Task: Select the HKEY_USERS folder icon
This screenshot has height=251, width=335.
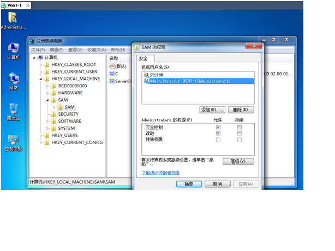Action: [x=47, y=135]
